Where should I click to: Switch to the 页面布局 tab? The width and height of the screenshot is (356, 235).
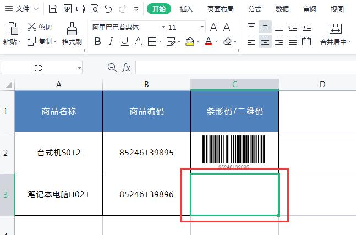click(221, 9)
